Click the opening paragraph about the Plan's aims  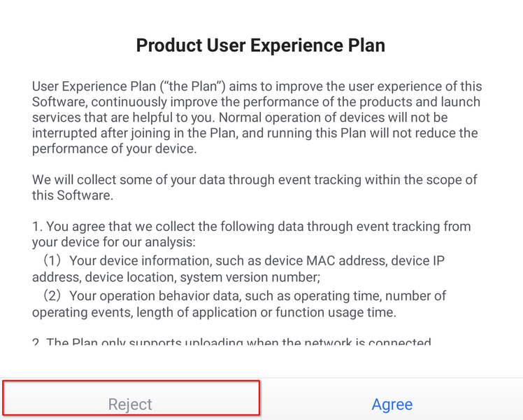(256, 117)
